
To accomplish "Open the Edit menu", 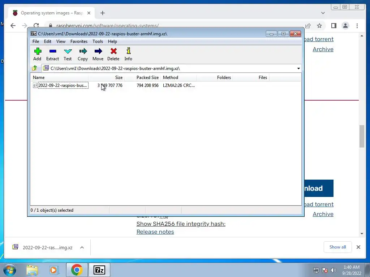I will coord(48,41).
